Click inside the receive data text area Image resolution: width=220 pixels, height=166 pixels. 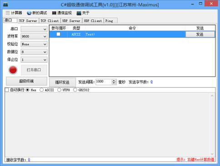[x=108, y=125]
